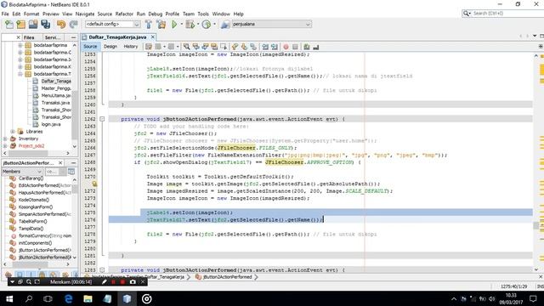Collapse code fold at jButton3ActionPerformed method

102,269
